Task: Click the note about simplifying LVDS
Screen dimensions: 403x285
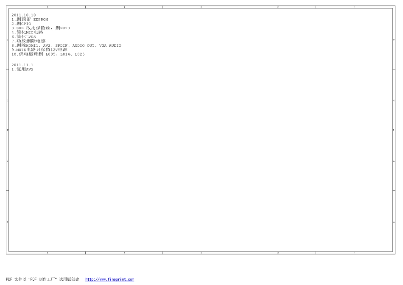Action: [24, 37]
